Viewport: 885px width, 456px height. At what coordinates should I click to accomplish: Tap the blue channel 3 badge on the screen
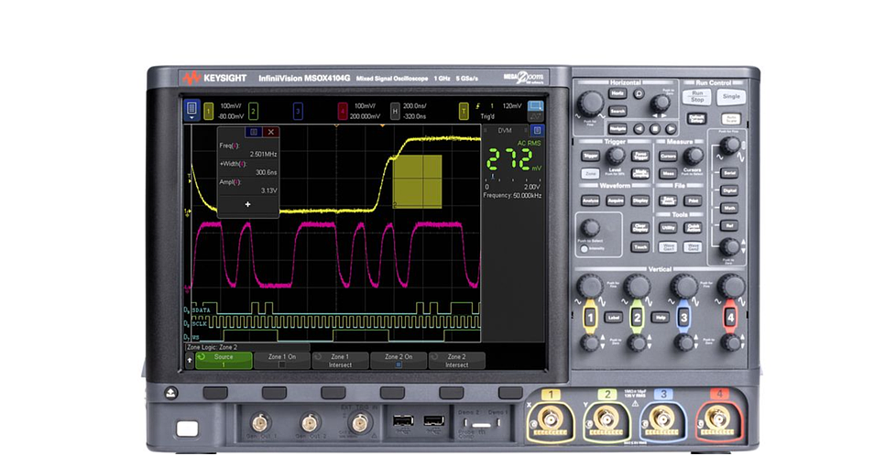coord(298,111)
